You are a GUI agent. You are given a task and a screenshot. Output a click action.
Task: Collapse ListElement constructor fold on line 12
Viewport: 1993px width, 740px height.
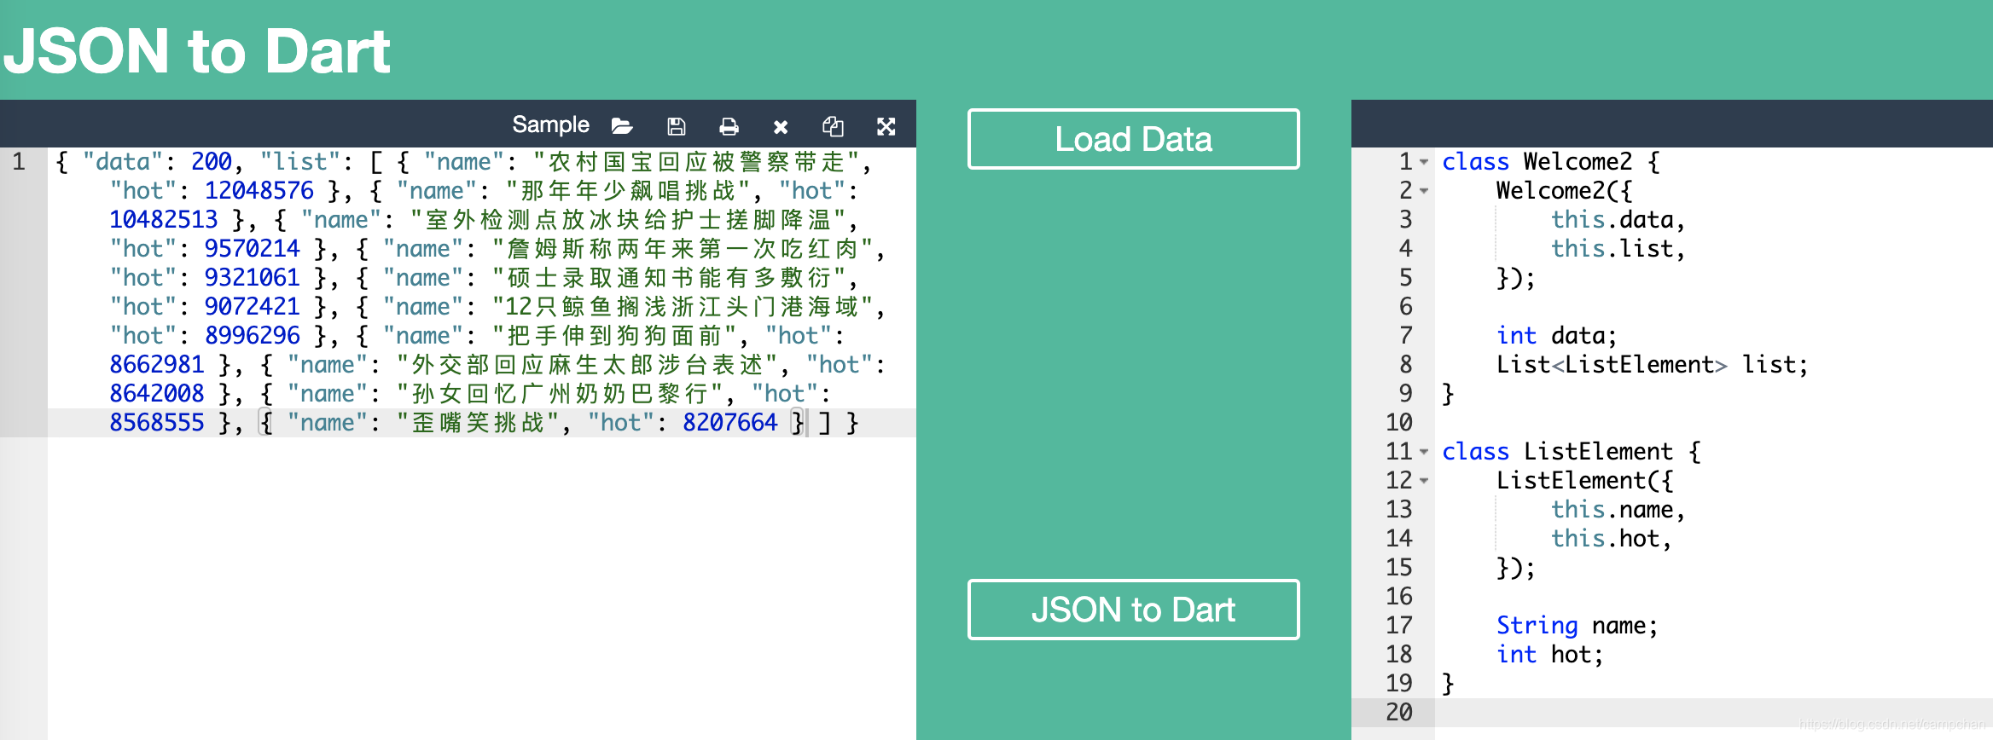pos(1424,481)
